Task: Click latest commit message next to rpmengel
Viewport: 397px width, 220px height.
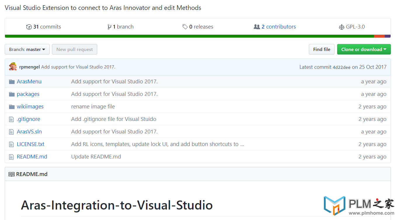Action: [x=78, y=67]
